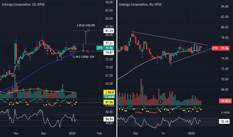233x137 pixels.
Task: Click the Dec label on 4h time axis
Action: tap(136, 134)
